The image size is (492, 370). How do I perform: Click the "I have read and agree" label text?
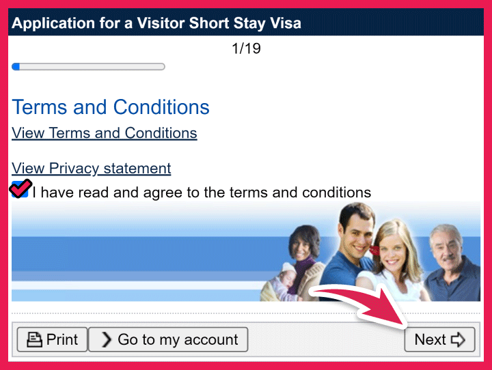[x=202, y=193]
